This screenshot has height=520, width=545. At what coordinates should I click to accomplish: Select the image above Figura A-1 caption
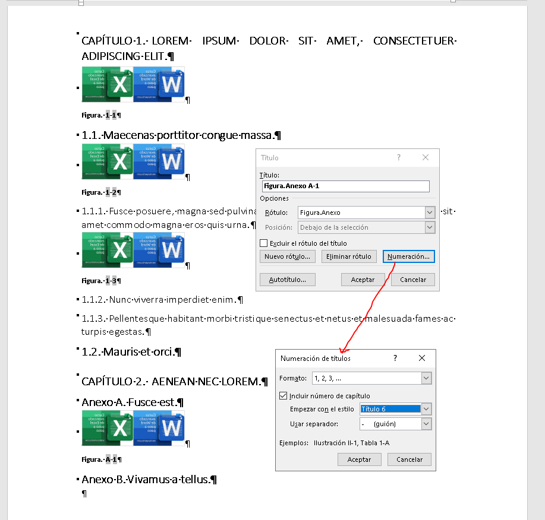133,428
